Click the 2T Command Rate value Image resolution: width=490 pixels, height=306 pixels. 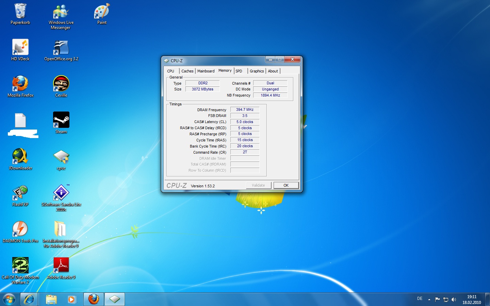click(245, 152)
